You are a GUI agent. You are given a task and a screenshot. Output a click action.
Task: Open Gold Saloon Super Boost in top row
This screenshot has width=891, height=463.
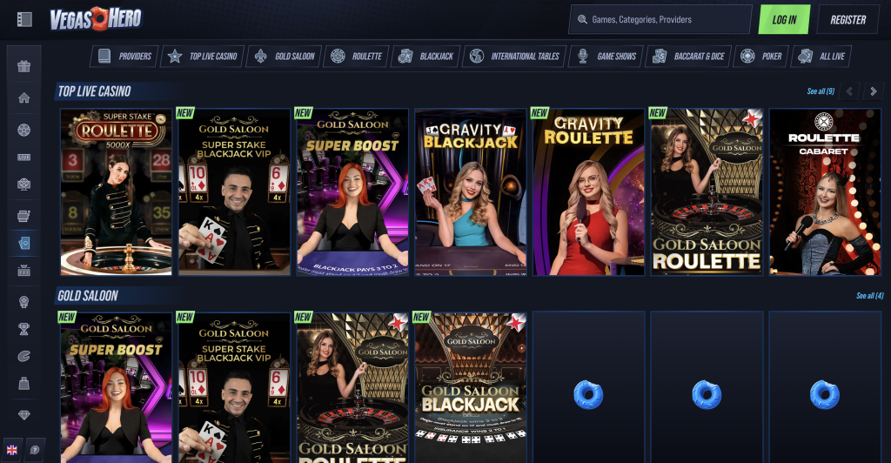352,192
